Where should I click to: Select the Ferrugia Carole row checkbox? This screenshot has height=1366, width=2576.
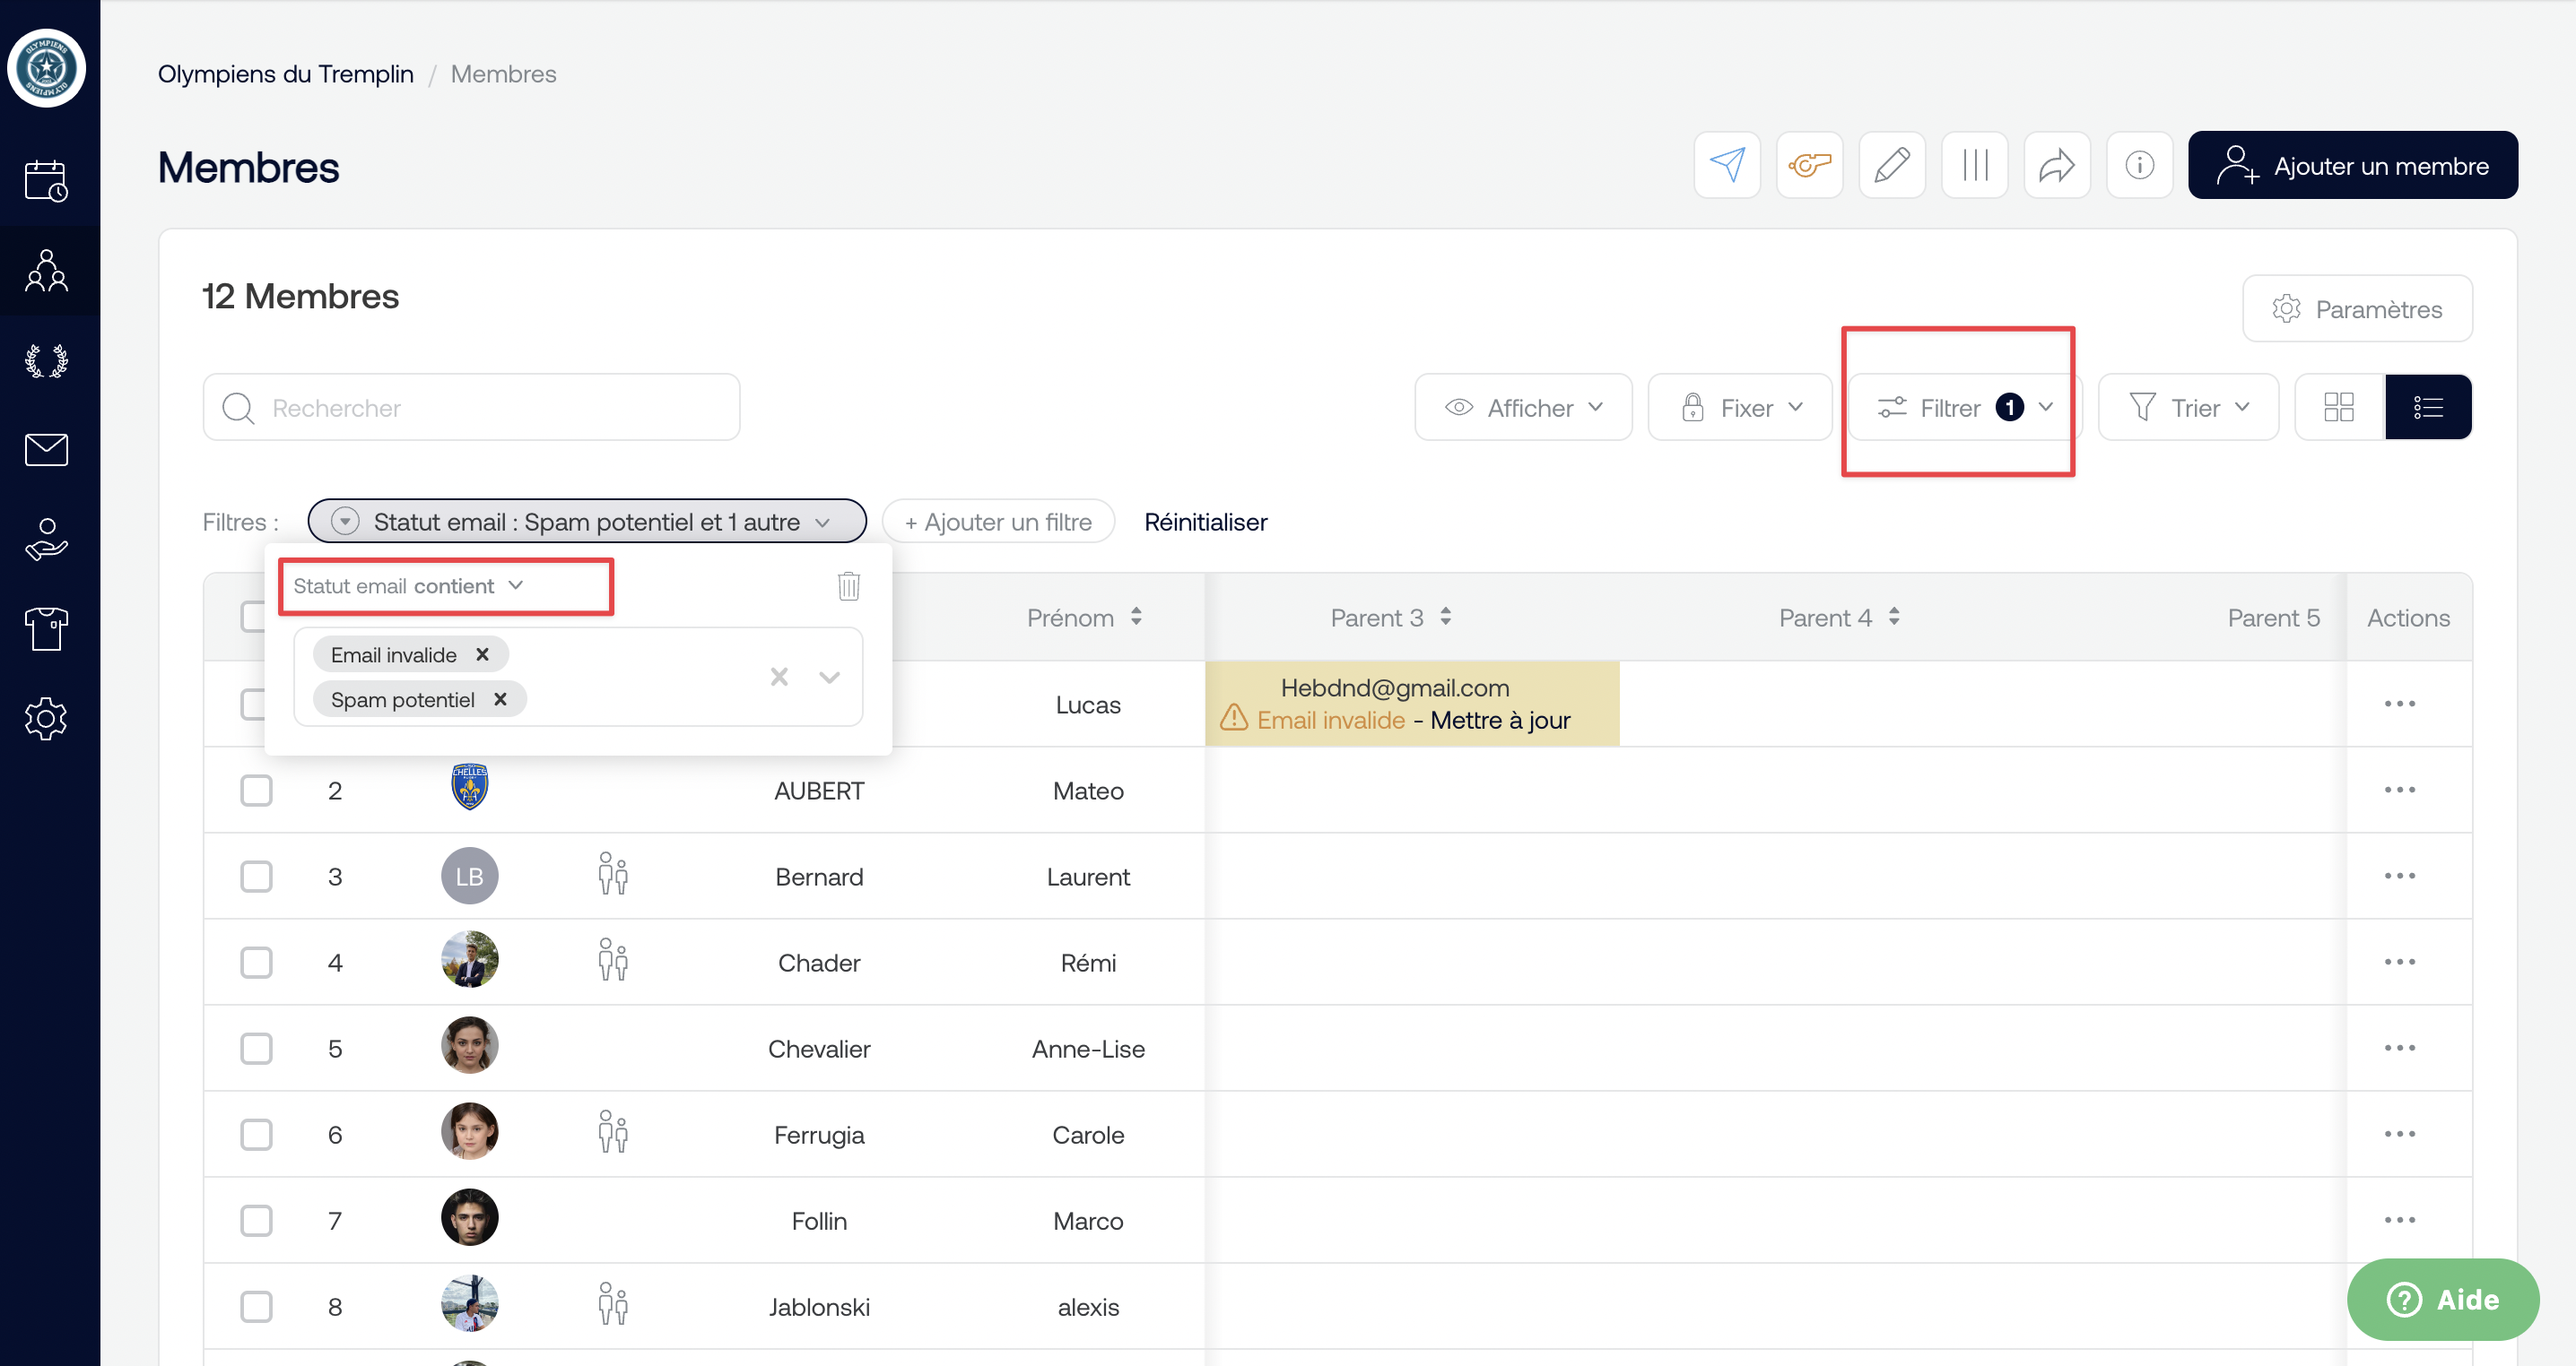(256, 1134)
